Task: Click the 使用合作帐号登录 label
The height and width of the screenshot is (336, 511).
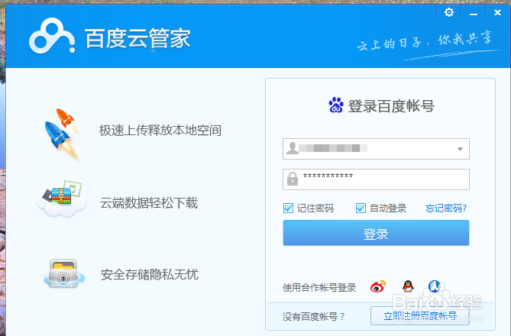Action: point(319,287)
